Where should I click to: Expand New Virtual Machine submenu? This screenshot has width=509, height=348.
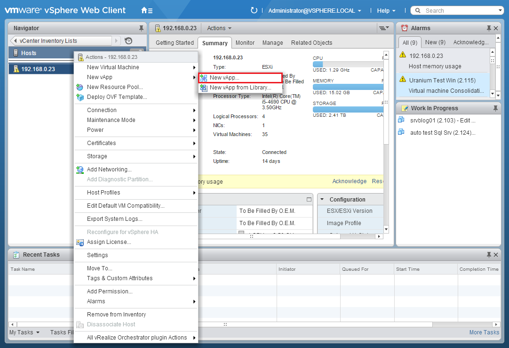(136, 67)
